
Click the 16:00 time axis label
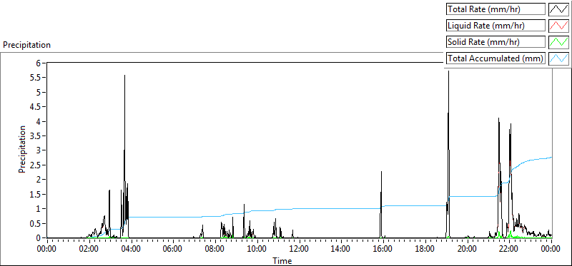(x=383, y=250)
